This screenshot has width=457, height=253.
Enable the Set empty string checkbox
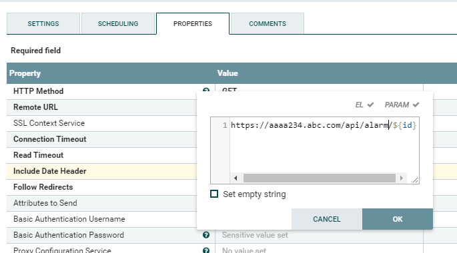pos(214,194)
